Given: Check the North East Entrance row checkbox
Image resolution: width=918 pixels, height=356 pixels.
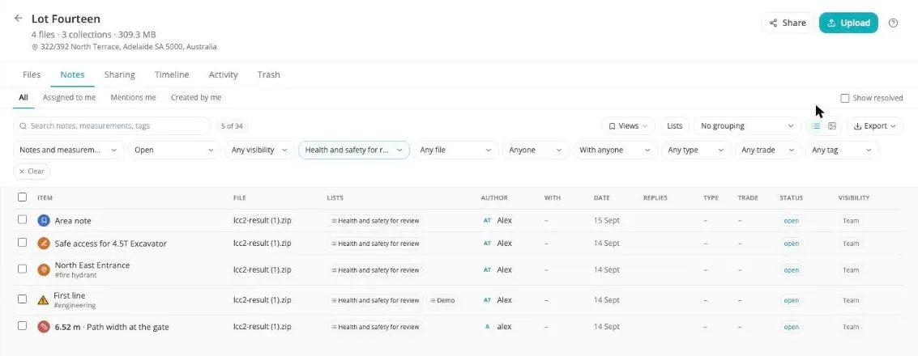Looking at the screenshot, I should point(22,269).
